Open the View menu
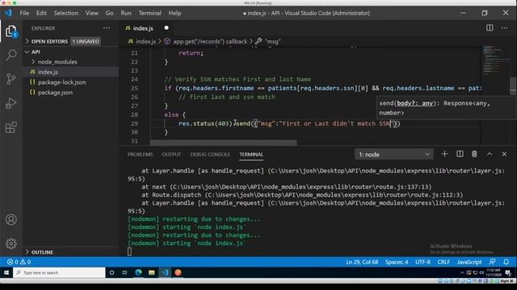Image resolution: width=517 pixels, height=290 pixels. [91, 13]
